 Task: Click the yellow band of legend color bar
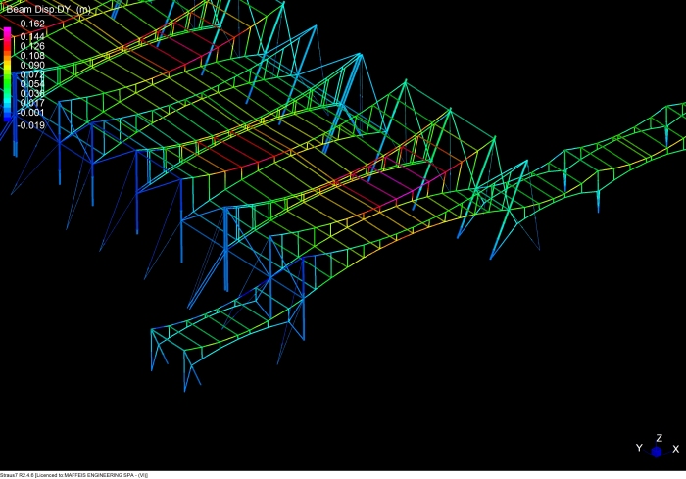[x=8, y=66]
